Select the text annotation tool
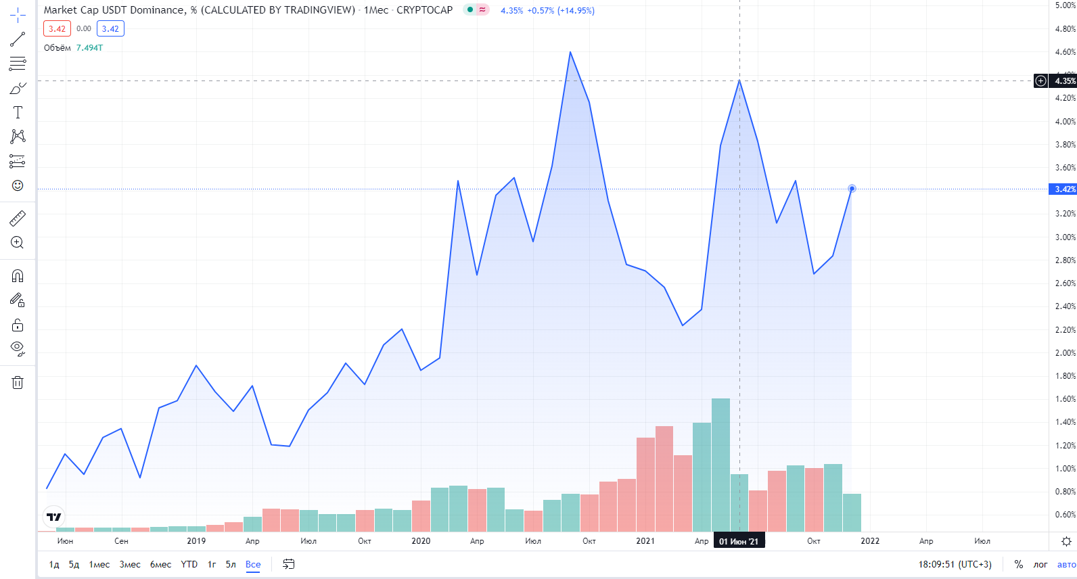Viewport: 1077px width, 579px height. [x=18, y=112]
